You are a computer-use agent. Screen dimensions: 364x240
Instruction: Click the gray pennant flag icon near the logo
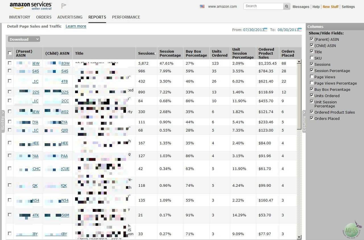[63, 5]
